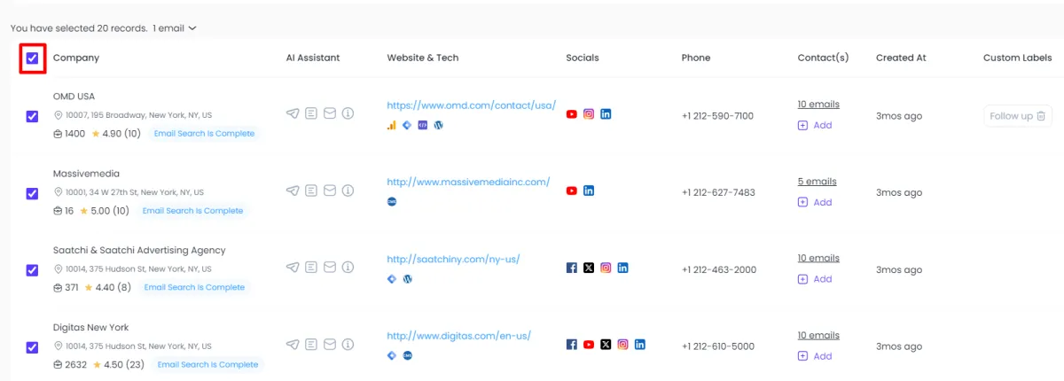Add a contact for Saatchi & Saatchi

point(815,279)
